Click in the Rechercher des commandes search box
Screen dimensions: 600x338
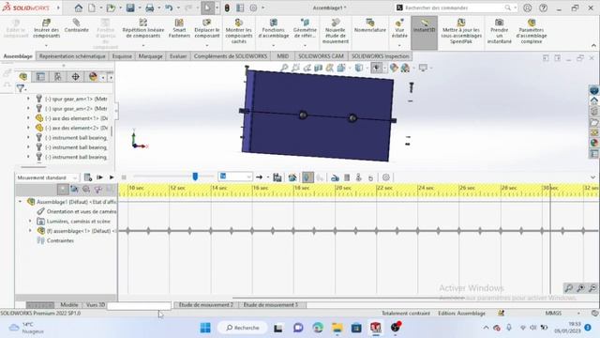pyautogui.click(x=455, y=8)
